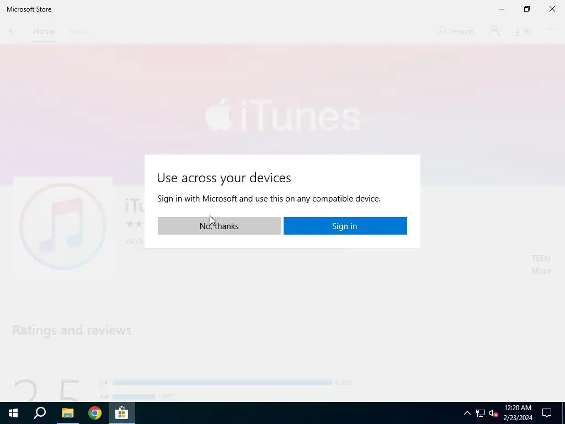
Task: Open the Search box in the Store
Action: pos(455,31)
